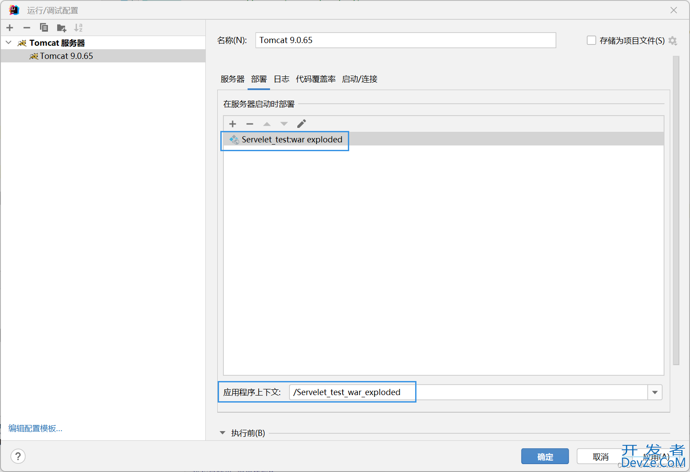This screenshot has width=690, height=472.
Task: Close the 运行/调试配置 dialog
Action: (674, 10)
